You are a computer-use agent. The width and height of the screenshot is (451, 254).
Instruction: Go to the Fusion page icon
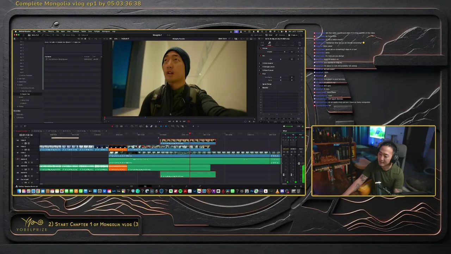pyautogui.click(x=159, y=186)
